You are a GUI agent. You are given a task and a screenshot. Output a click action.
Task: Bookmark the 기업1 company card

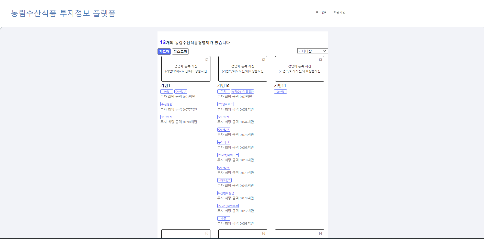point(207,60)
